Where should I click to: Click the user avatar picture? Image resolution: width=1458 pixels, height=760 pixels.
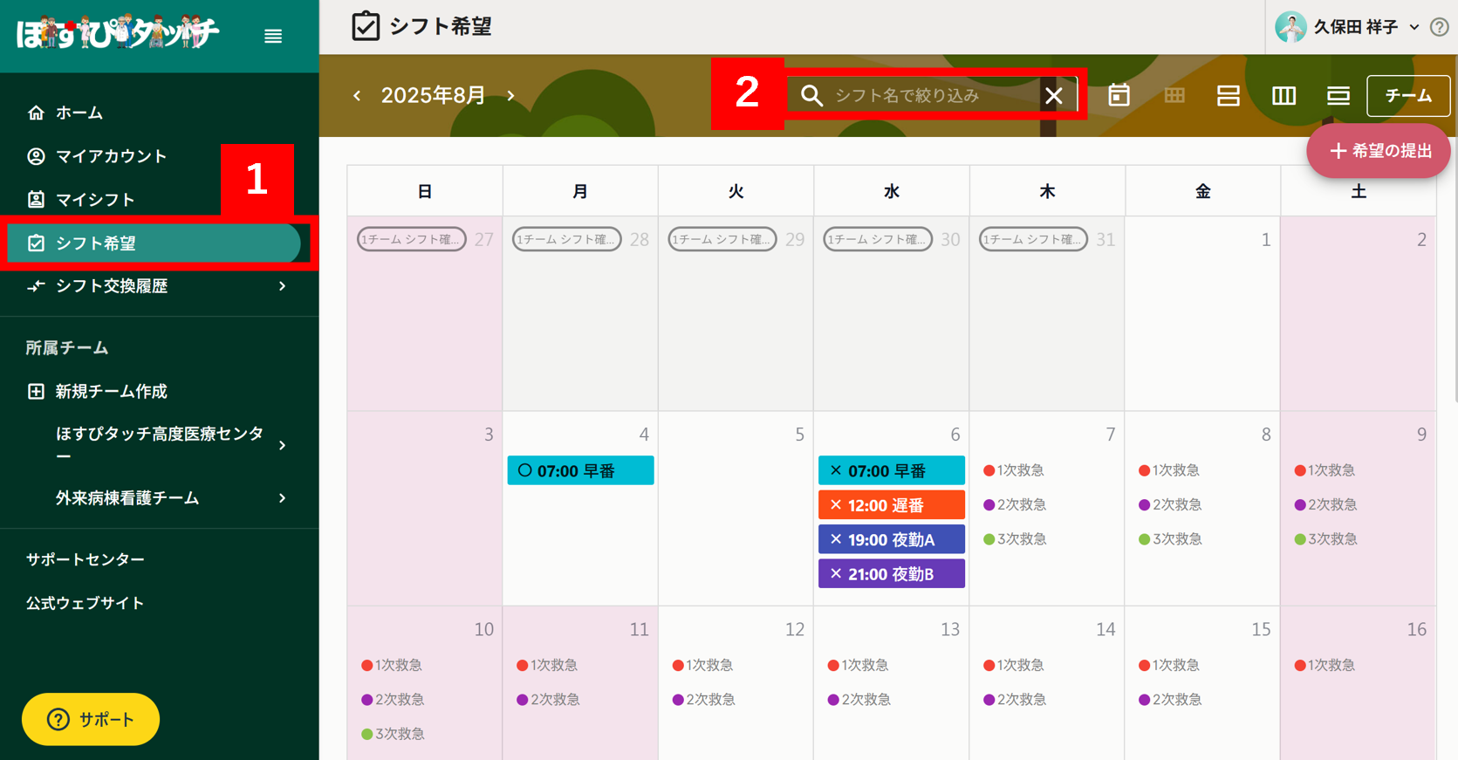1290,27
